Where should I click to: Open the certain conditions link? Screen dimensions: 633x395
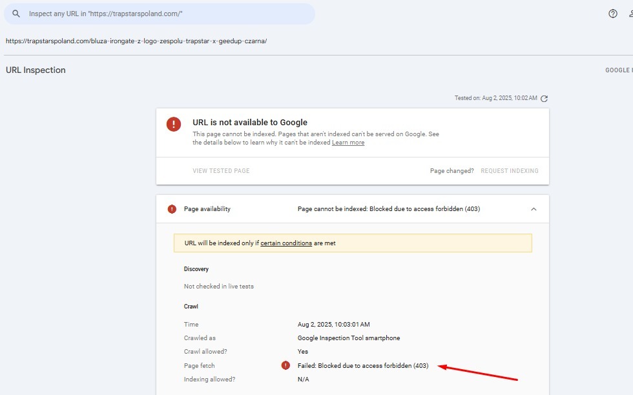coord(286,243)
